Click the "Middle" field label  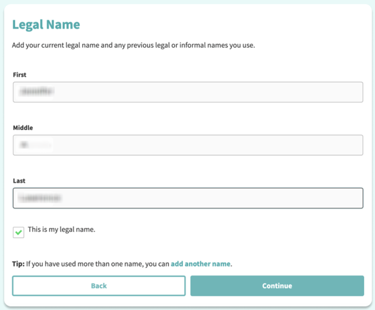coord(23,128)
